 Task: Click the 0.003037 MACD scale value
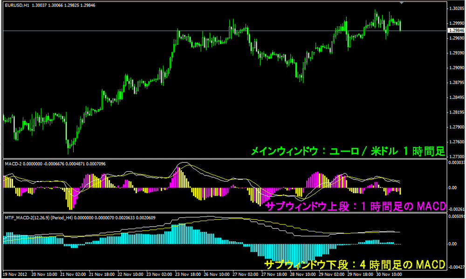456,163
